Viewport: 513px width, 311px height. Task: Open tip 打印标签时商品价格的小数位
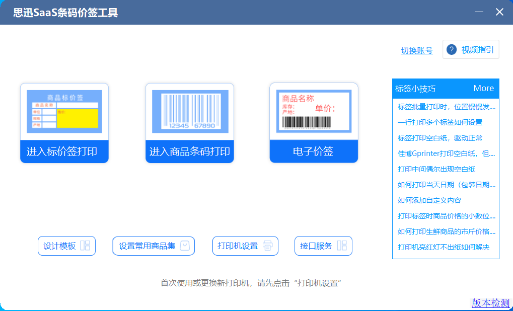click(x=446, y=216)
